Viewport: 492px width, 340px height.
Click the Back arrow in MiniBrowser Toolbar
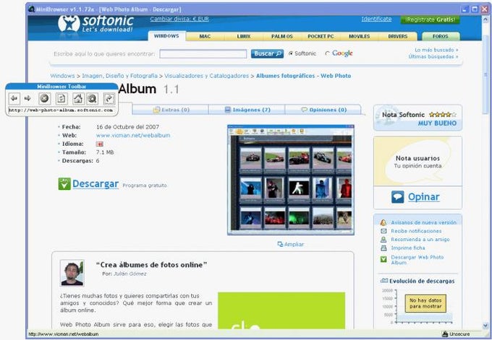coord(14,99)
